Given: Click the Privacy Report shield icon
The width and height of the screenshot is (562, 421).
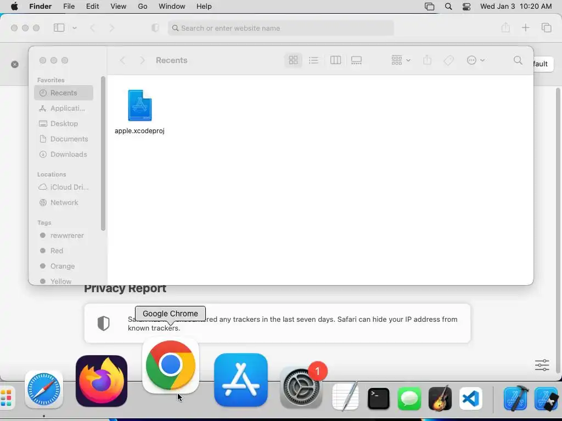Looking at the screenshot, I should (x=103, y=323).
